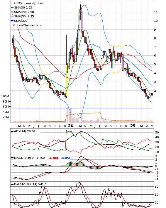This screenshot has height=208, width=166.
Task: Click the green candle near September
Action: (x=112, y=60)
